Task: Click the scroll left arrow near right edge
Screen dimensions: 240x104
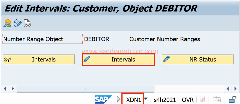Action: [x=228, y=89]
